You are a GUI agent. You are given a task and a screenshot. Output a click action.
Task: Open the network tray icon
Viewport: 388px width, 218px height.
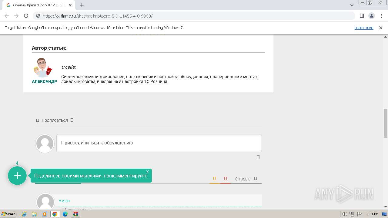point(352,214)
